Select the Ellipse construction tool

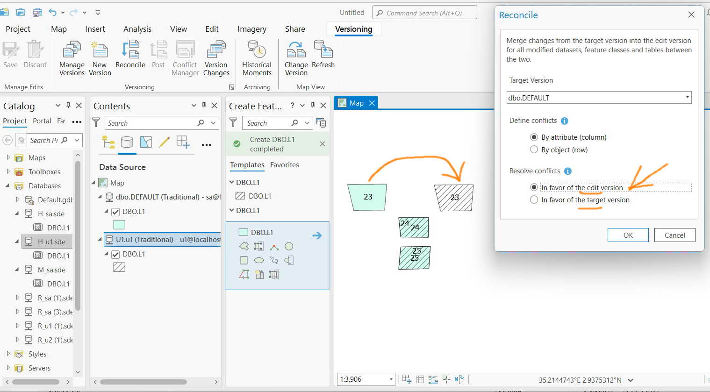259,260
